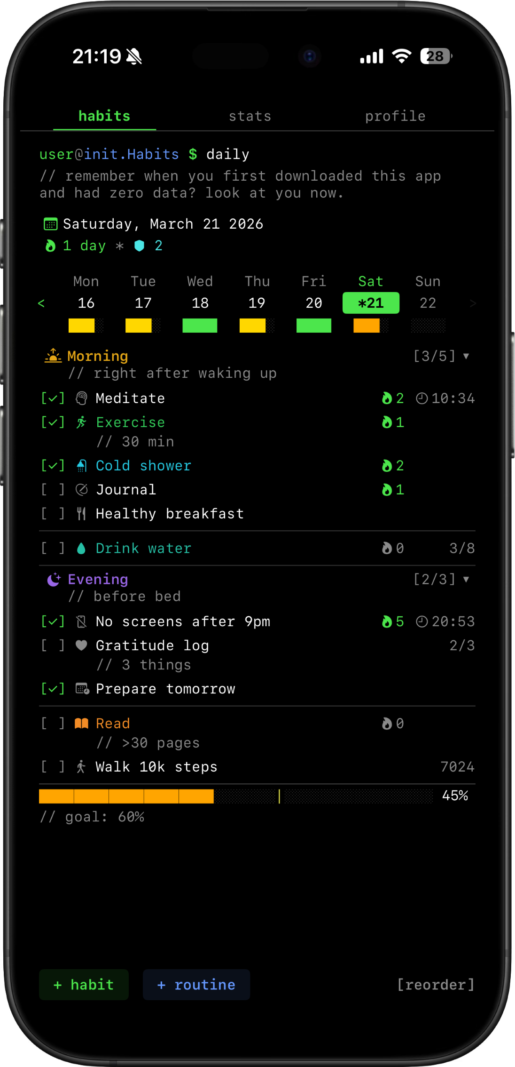515x1067 pixels.
Task: Click the runner icon beside Exercise
Action: point(81,422)
